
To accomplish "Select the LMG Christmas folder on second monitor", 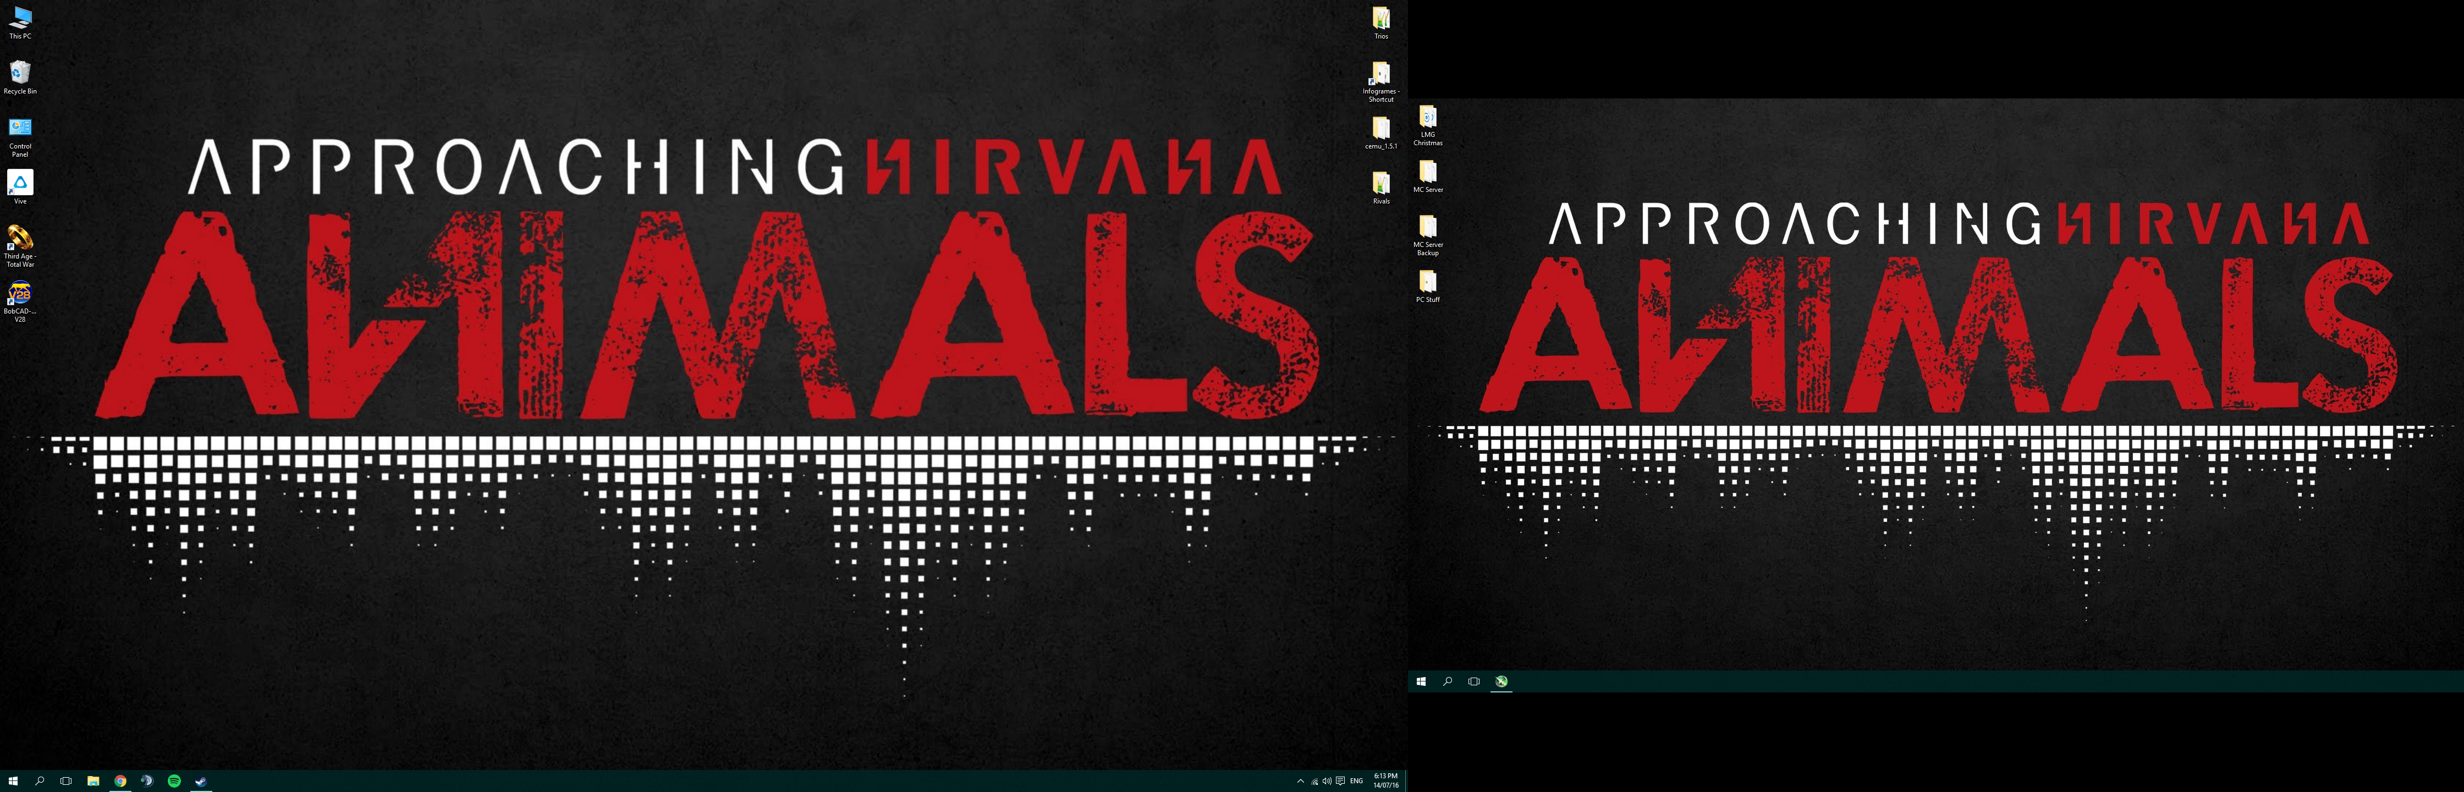I will tap(1428, 125).
